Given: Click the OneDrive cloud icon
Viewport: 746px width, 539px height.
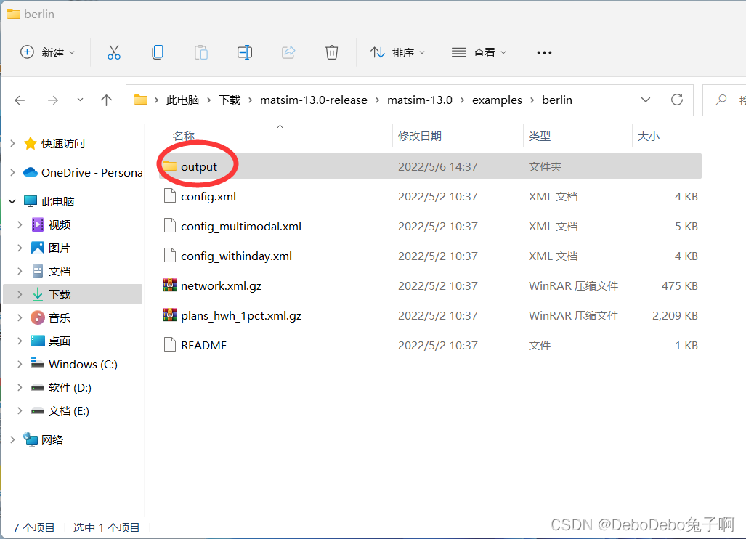Looking at the screenshot, I should click(31, 172).
